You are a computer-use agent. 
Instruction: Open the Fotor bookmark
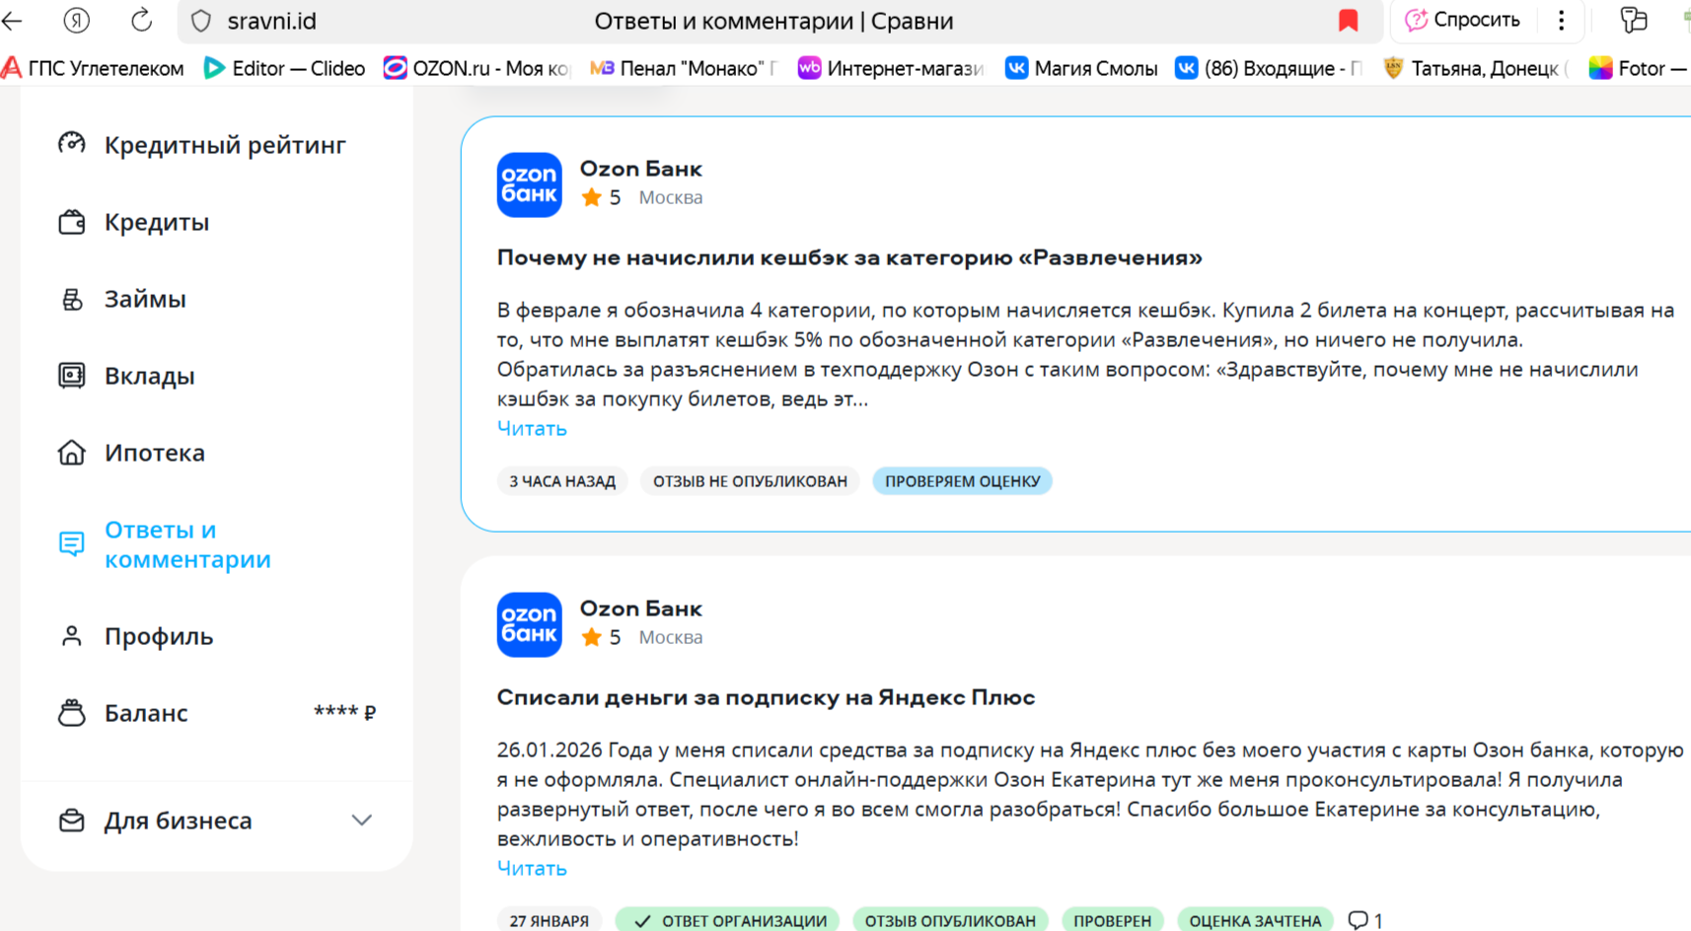point(1639,68)
